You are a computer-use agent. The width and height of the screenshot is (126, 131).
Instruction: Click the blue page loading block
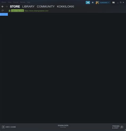(x=4, y=14)
